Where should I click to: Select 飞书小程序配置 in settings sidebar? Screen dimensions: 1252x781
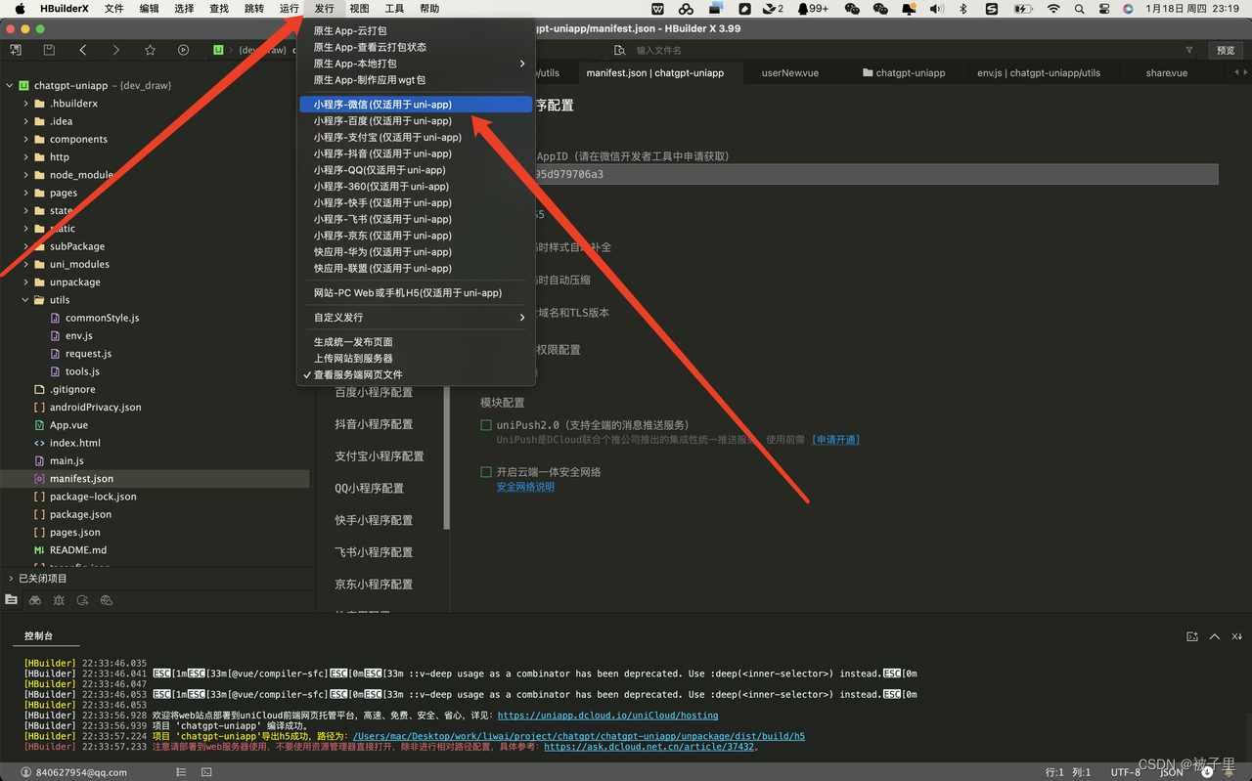[374, 552]
